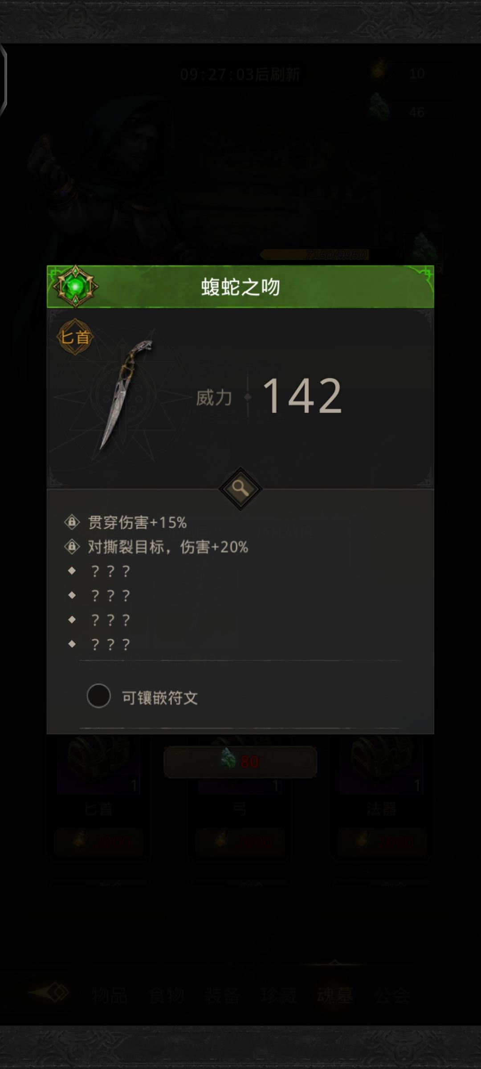The width and height of the screenshot is (481, 1069).
Task: Switch to the 装备 bottom tab
Action: (222, 995)
